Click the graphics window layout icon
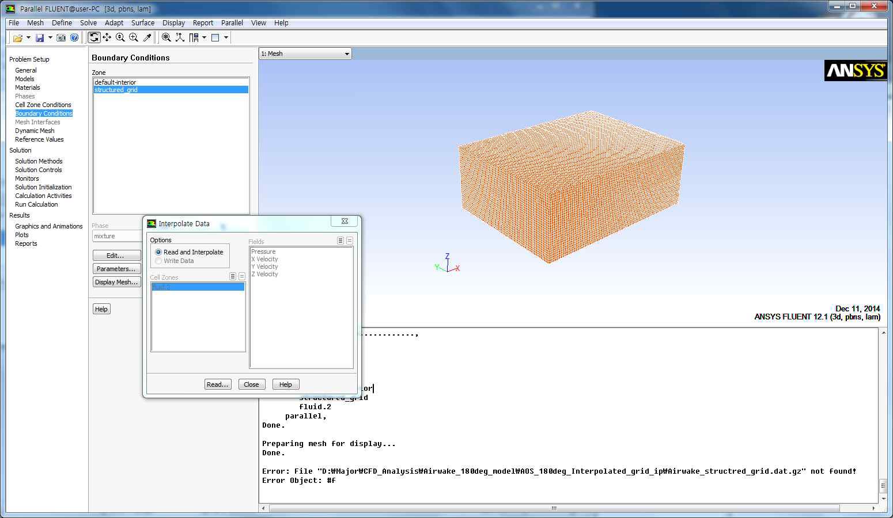The image size is (893, 518). click(215, 37)
